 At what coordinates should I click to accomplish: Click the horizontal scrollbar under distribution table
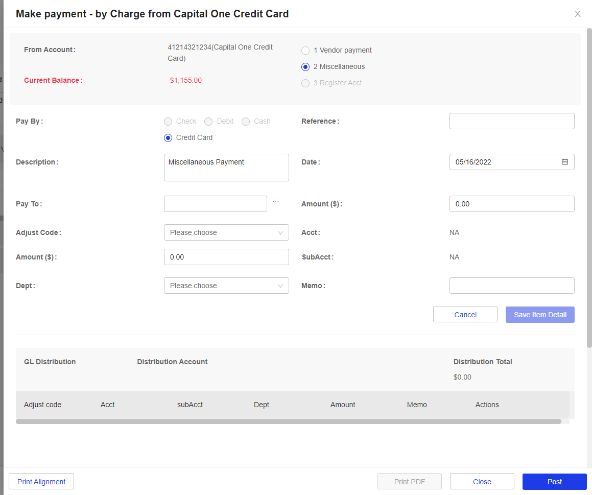[289, 421]
